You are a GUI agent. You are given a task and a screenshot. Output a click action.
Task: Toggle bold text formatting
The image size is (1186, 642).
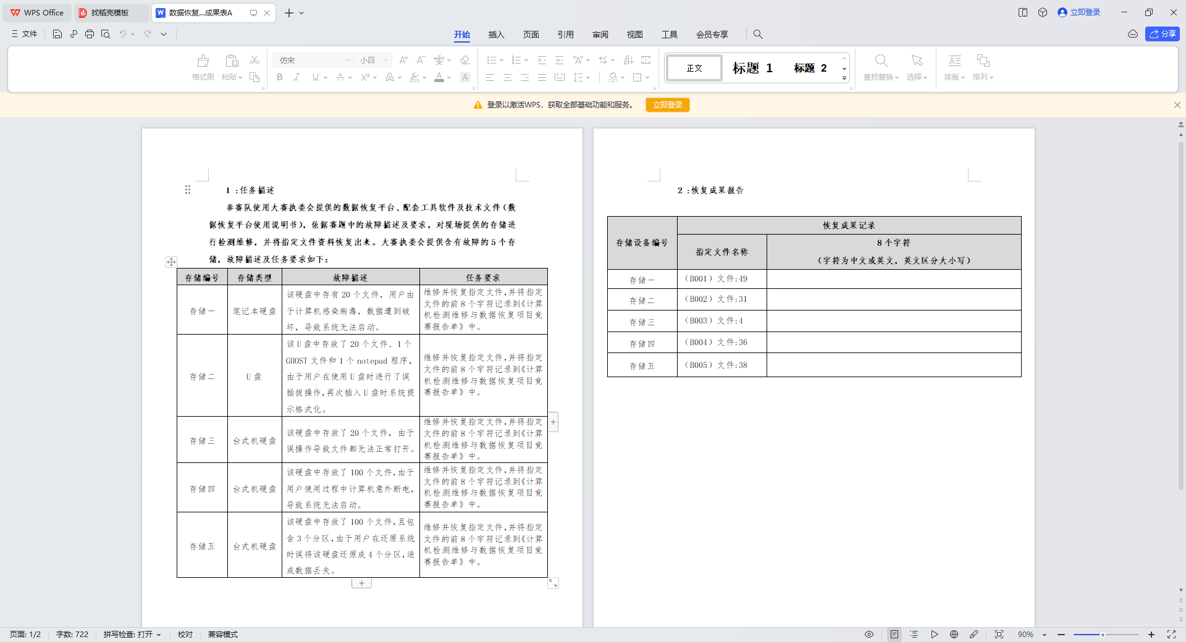pyautogui.click(x=280, y=77)
